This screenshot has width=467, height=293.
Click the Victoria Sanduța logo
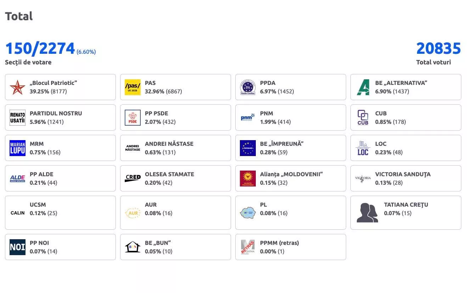pyautogui.click(x=363, y=178)
